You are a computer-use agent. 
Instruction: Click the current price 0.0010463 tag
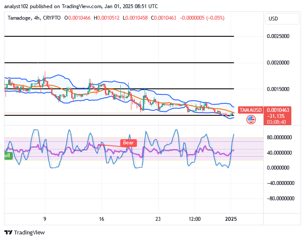pyautogui.click(x=278, y=110)
